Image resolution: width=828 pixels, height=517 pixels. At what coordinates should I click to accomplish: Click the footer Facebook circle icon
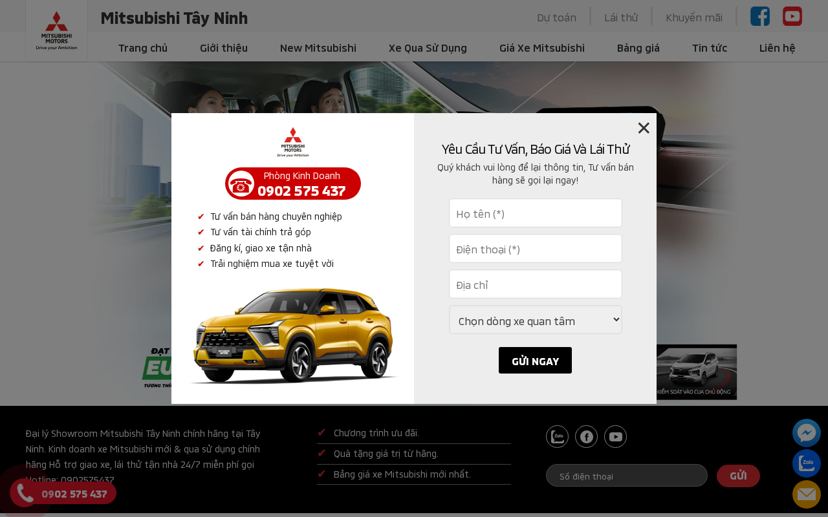586,437
